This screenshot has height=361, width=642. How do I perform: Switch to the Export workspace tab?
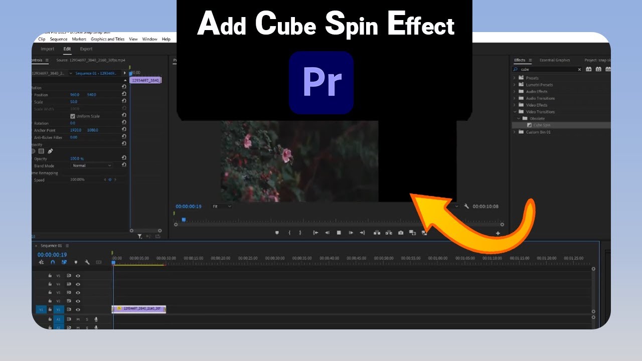point(86,49)
